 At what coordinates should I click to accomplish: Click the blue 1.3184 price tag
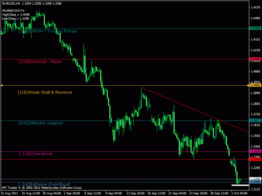pyautogui.click(x=255, y=182)
